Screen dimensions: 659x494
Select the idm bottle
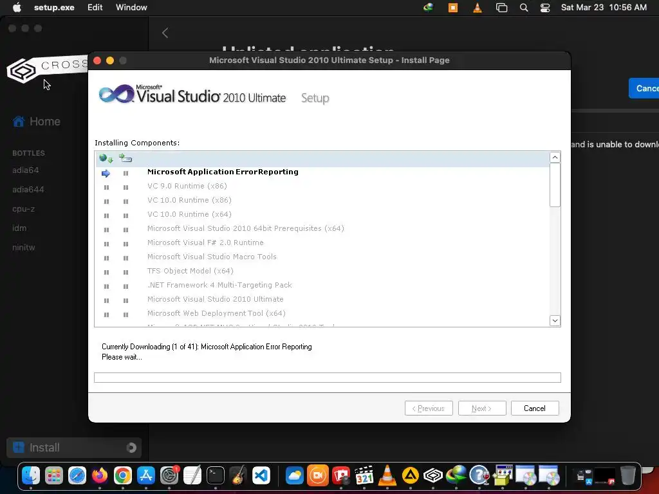coord(19,228)
